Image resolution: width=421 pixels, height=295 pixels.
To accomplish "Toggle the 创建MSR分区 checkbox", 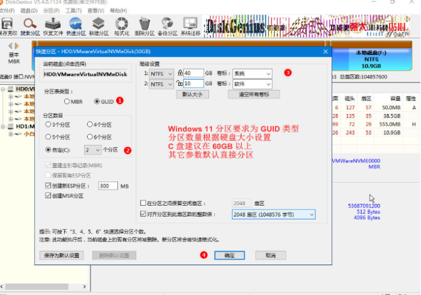I will click(x=48, y=196).
